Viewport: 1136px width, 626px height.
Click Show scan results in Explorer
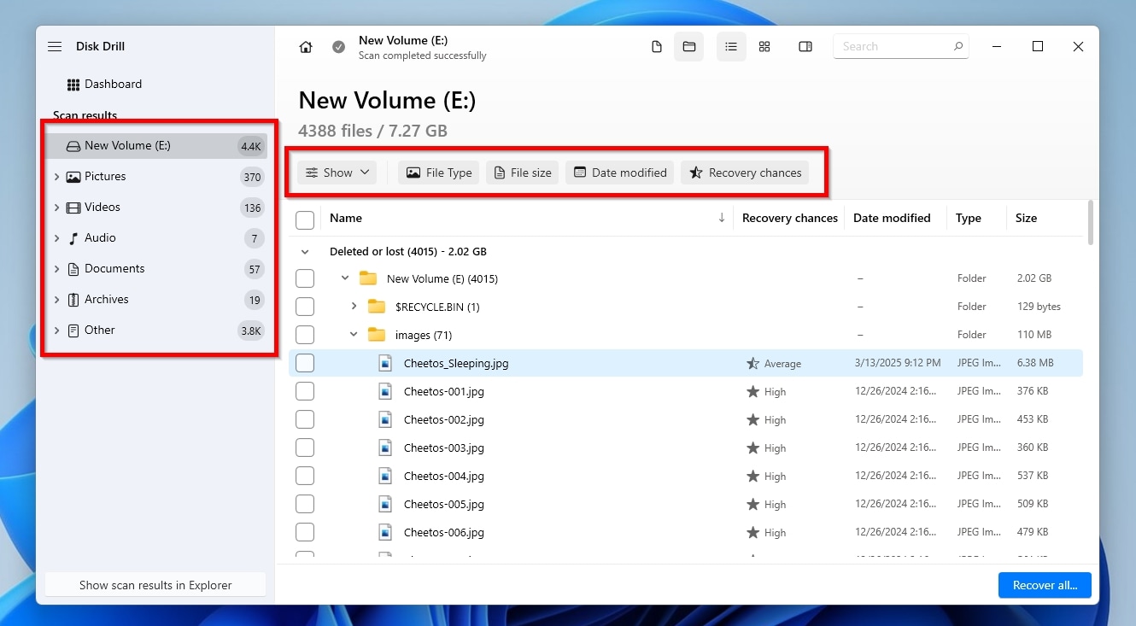155,585
